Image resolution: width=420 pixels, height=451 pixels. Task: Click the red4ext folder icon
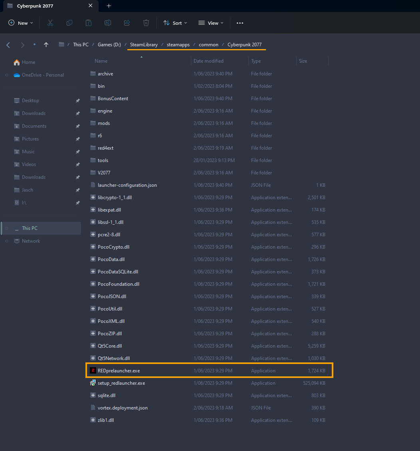(93, 148)
